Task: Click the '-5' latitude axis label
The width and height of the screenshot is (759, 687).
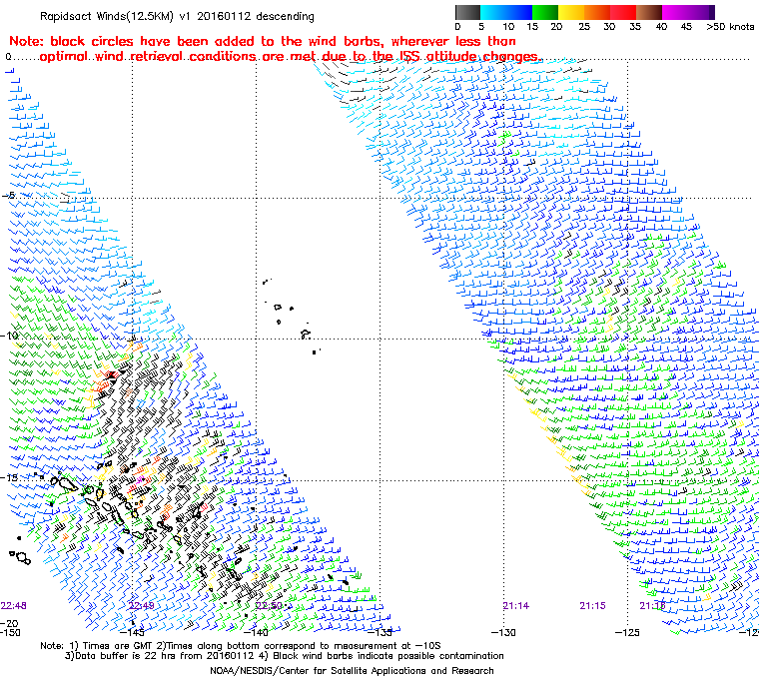Action: pyautogui.click(x=9, y=196)
